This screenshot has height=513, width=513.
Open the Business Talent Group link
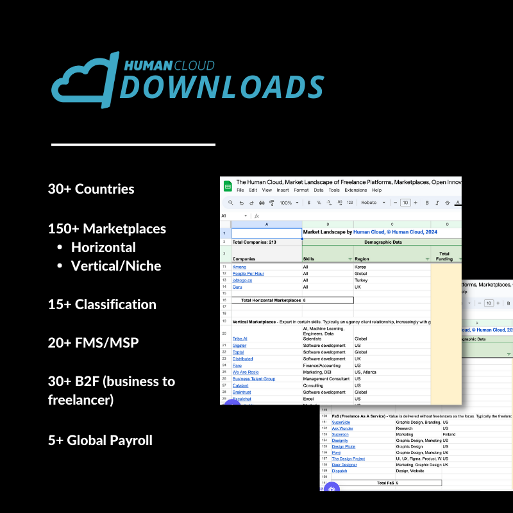(254, 379)
